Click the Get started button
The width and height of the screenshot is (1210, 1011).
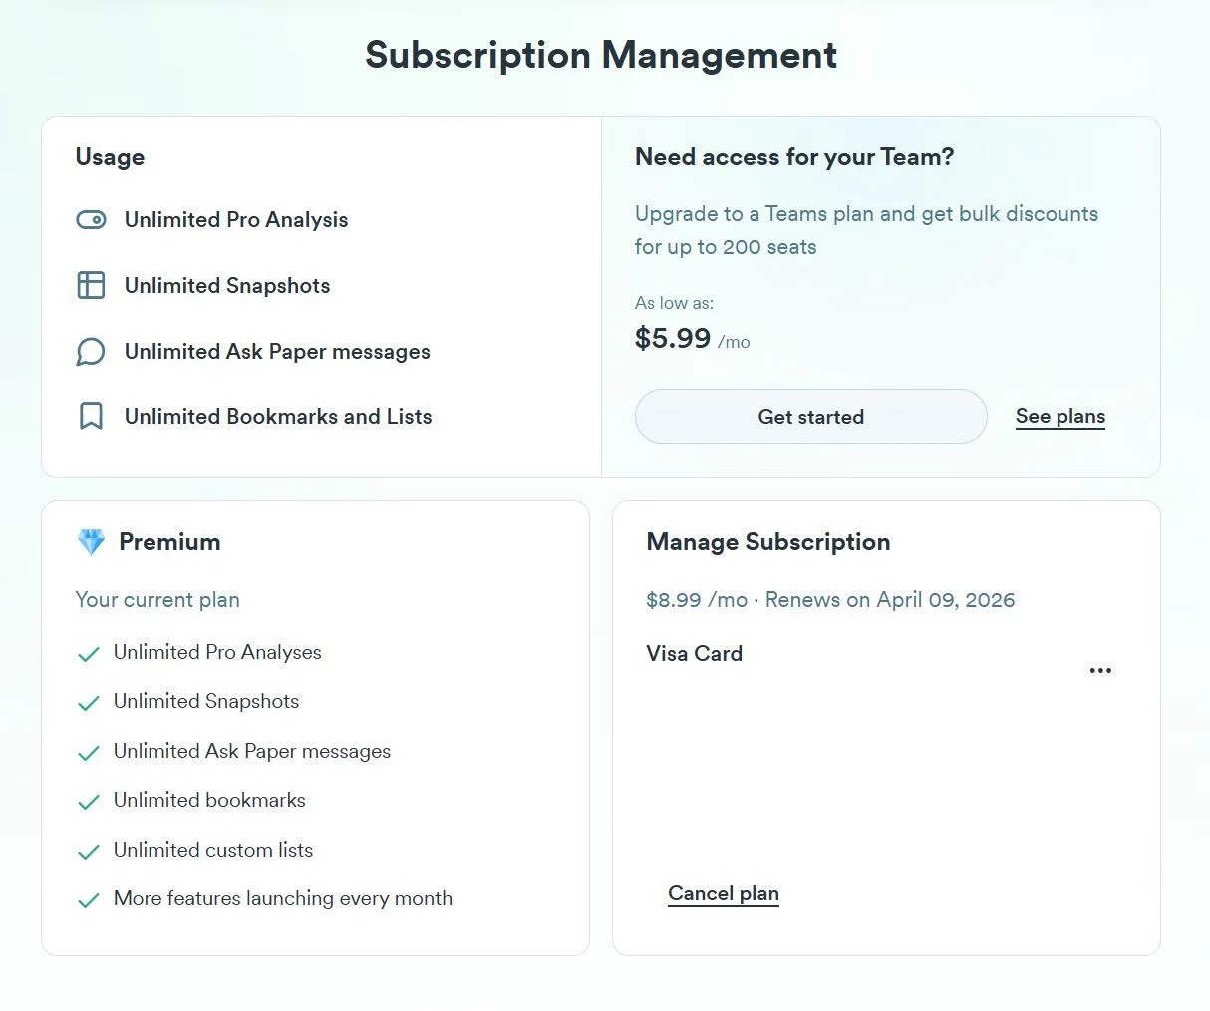[811, 417]
